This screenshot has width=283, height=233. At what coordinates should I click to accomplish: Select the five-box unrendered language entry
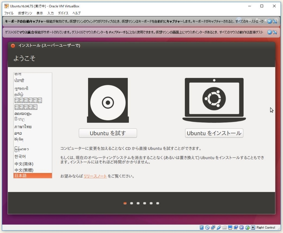click(26, 107)
